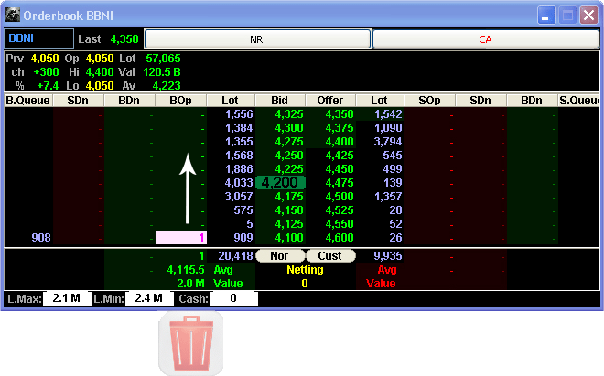
Task: Select bid price 4,100
Action: [289, 238]
